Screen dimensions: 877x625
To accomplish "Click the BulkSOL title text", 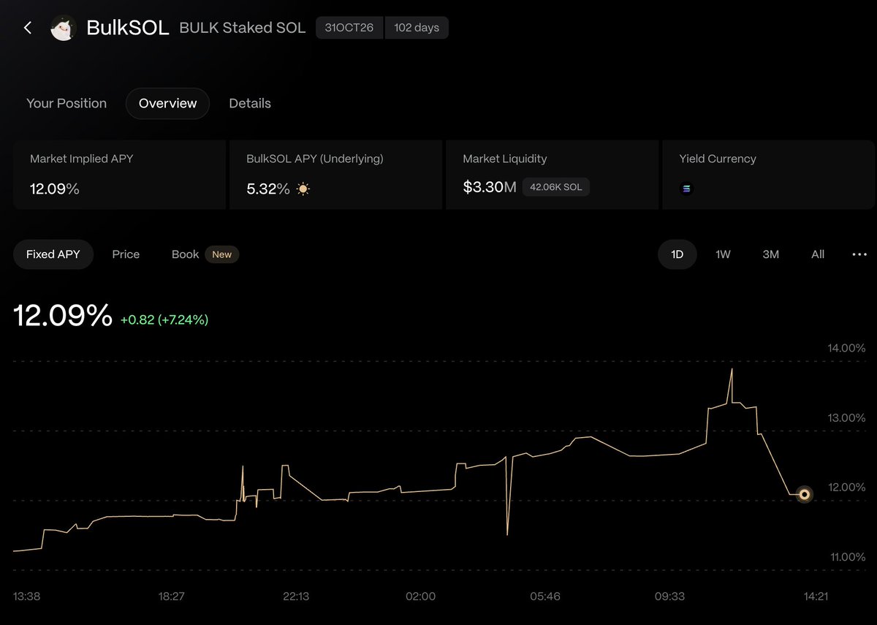I will 127,28.
